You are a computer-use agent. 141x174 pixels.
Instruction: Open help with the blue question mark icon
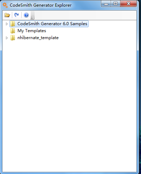click(26, 15)
